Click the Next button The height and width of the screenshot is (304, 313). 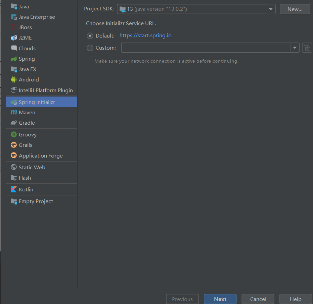[x=220, y=299]
